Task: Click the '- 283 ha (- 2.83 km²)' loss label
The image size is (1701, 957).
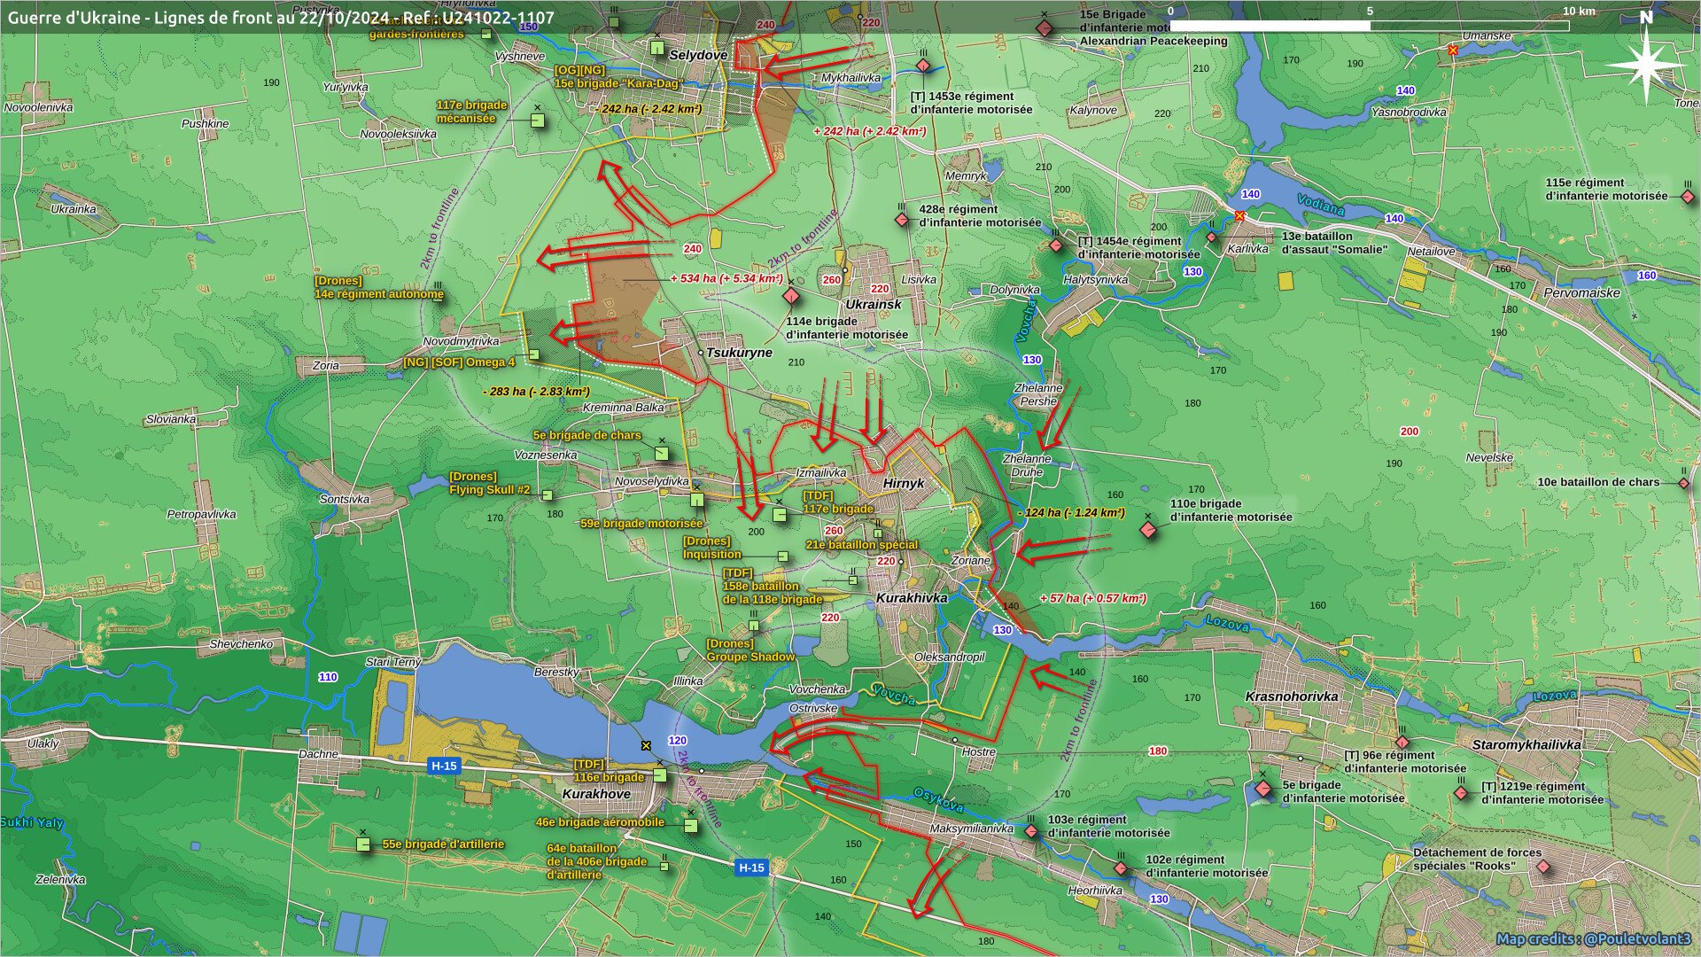Action: (536, 392)
